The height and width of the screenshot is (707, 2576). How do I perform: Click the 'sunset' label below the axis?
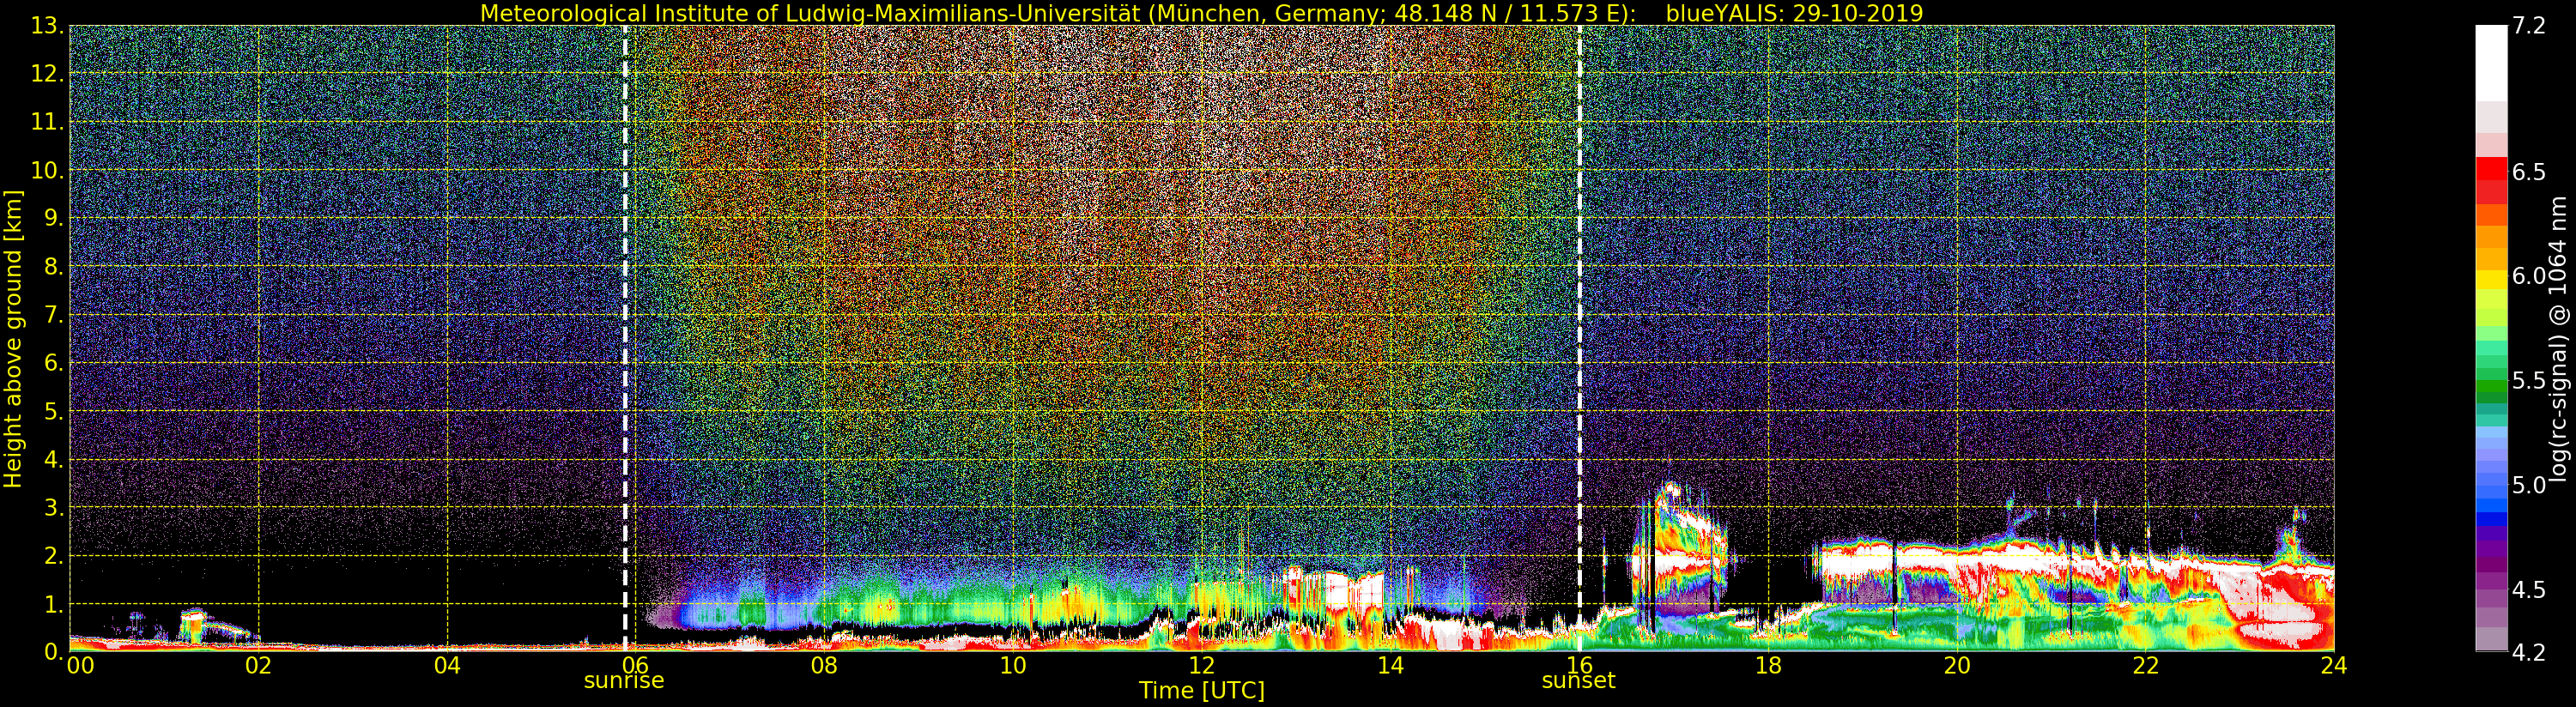1578,681
